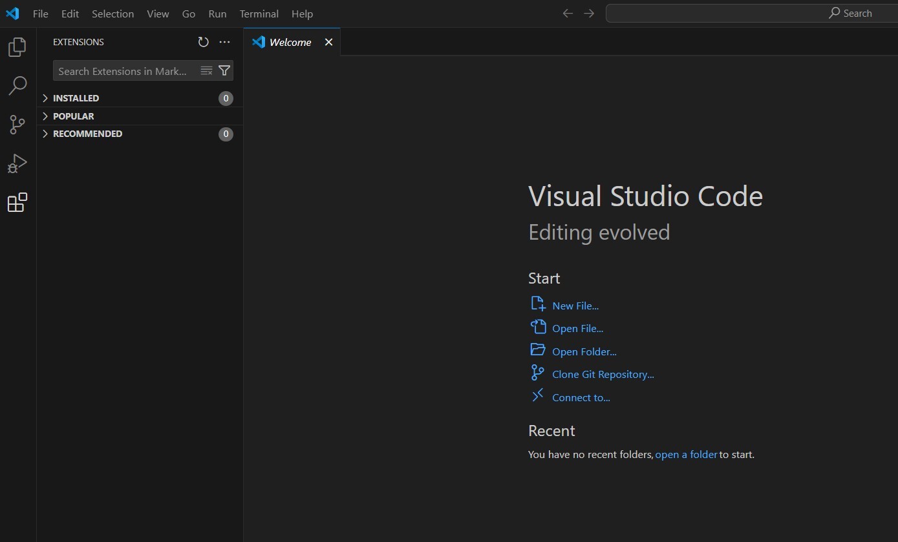Click the 'Start' section heading
The width and height of the screenshot is (898, 542).
(x=544, y=278)
